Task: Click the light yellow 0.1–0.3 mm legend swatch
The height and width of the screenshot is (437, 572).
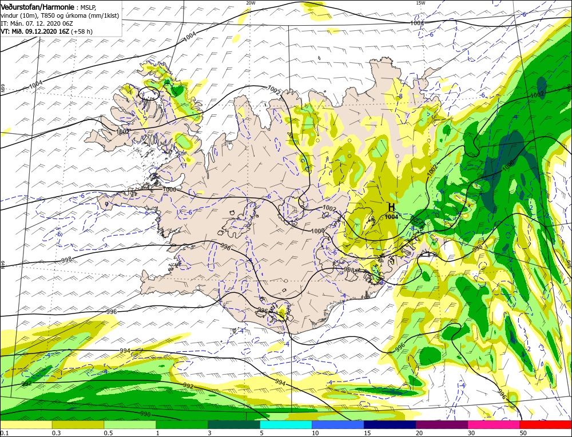Action: (x=26, y=424)
